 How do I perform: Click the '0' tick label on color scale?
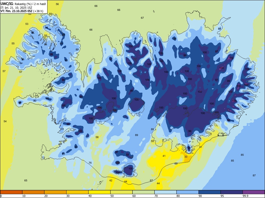[x=1, y=196]
